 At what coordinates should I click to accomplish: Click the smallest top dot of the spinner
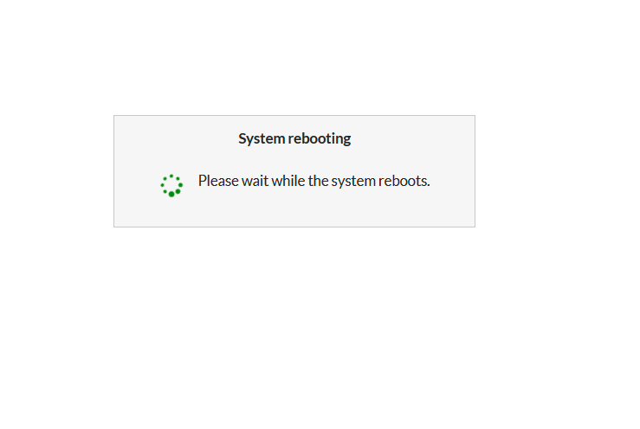tap(171, 176)
